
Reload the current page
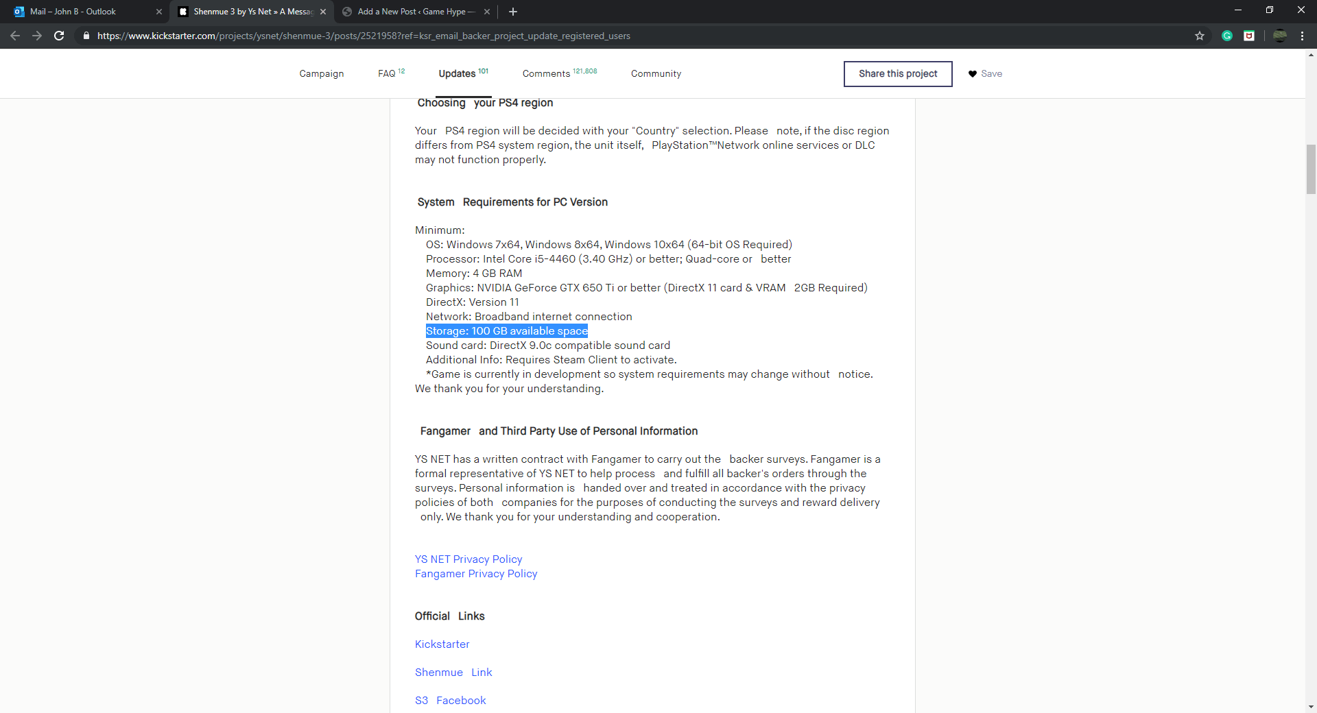pos(59,36)
